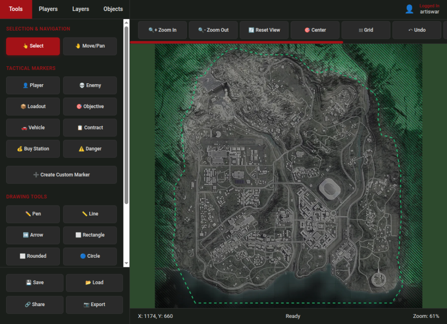This screenshot has height=324, width=447.
Task: Choose the Danger warning marker
Action: 90,149
